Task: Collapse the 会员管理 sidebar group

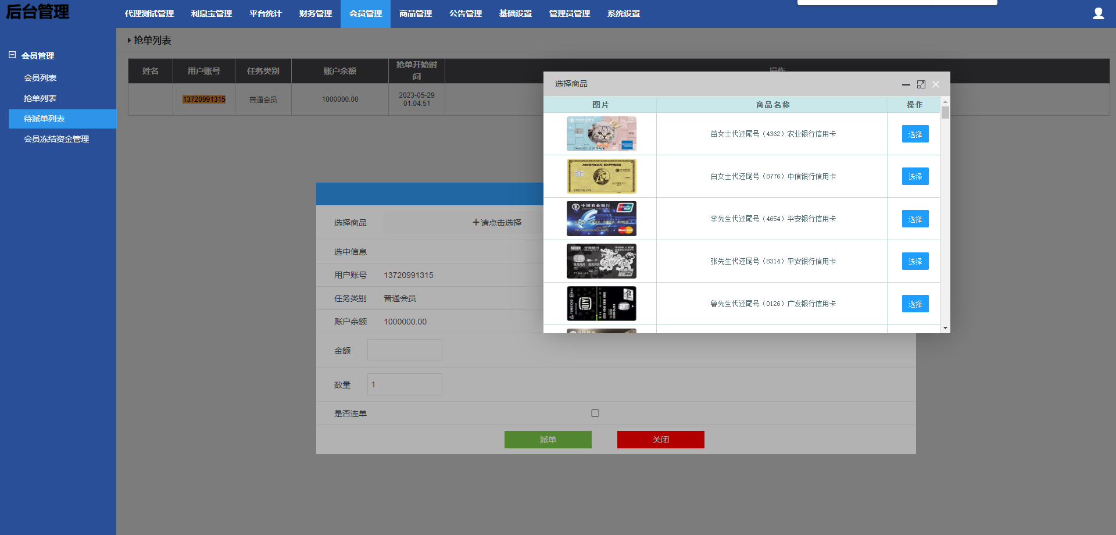Action: coord(12,55)
